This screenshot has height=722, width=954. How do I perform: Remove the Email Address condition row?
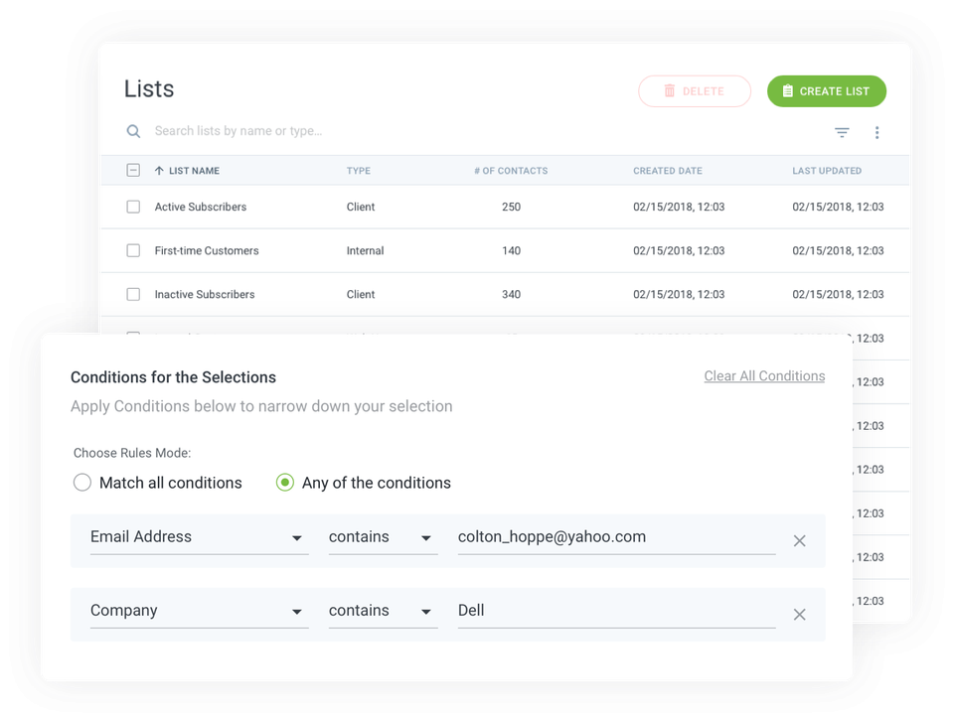(799, 541)
